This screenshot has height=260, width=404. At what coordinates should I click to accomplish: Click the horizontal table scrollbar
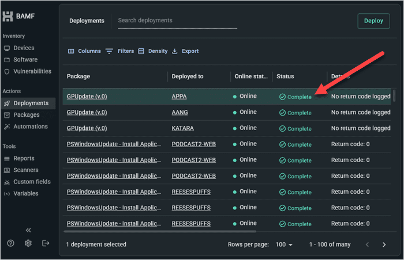point(160,231)
